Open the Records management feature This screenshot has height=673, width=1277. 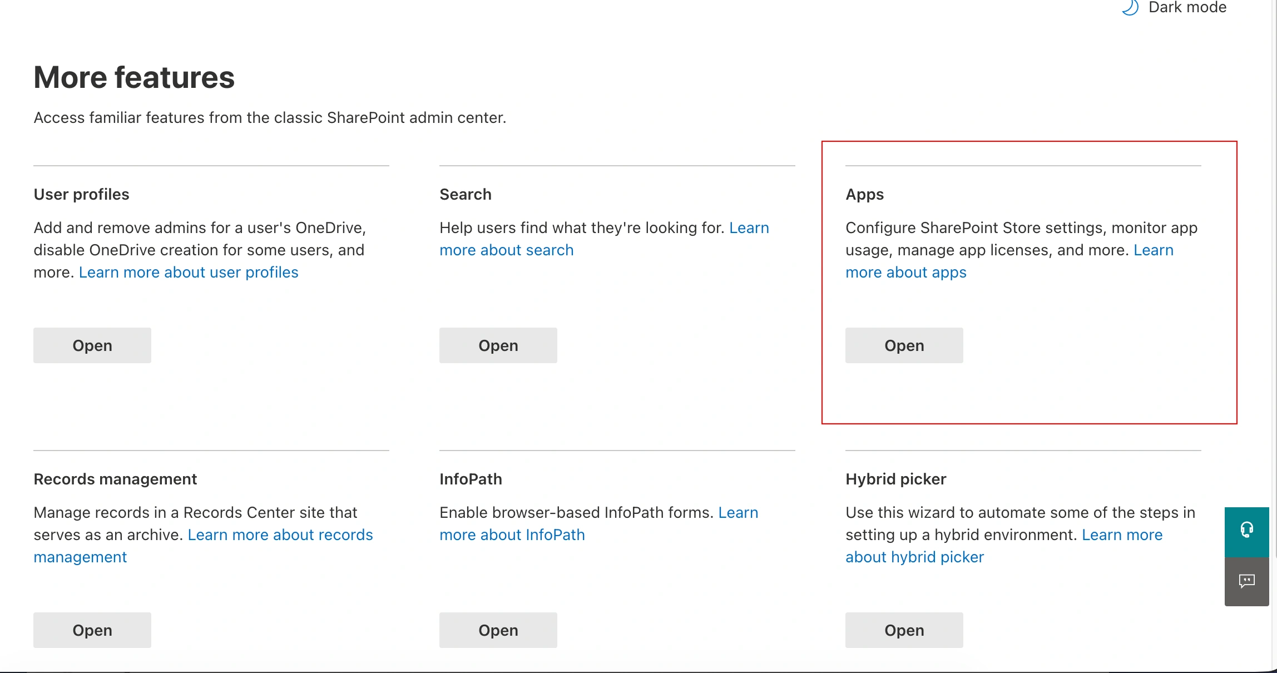pyautogui.click(x=92, y=630)
